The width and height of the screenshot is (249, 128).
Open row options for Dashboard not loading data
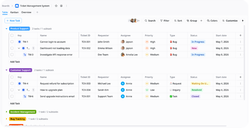(x=240, y=48)
